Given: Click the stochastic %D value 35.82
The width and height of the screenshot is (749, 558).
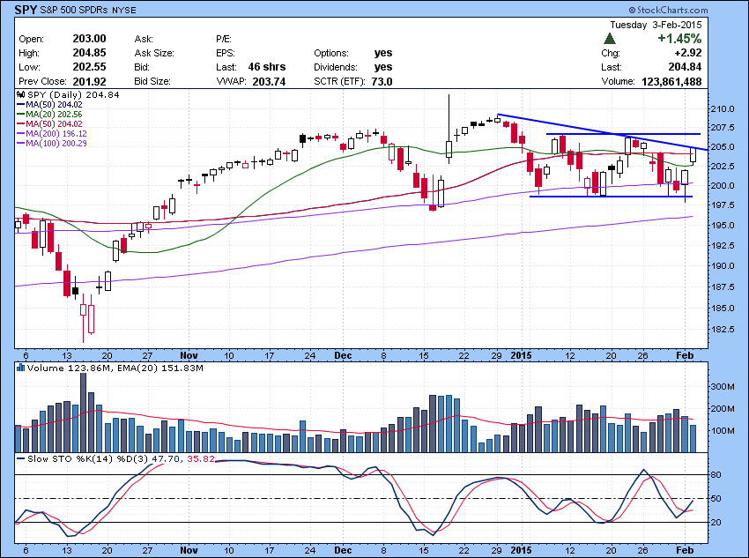Looking at the screenshot, I should (201, 458).
